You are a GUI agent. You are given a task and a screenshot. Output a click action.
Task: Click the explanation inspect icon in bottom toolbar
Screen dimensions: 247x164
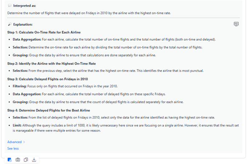(x=9, y=159)
